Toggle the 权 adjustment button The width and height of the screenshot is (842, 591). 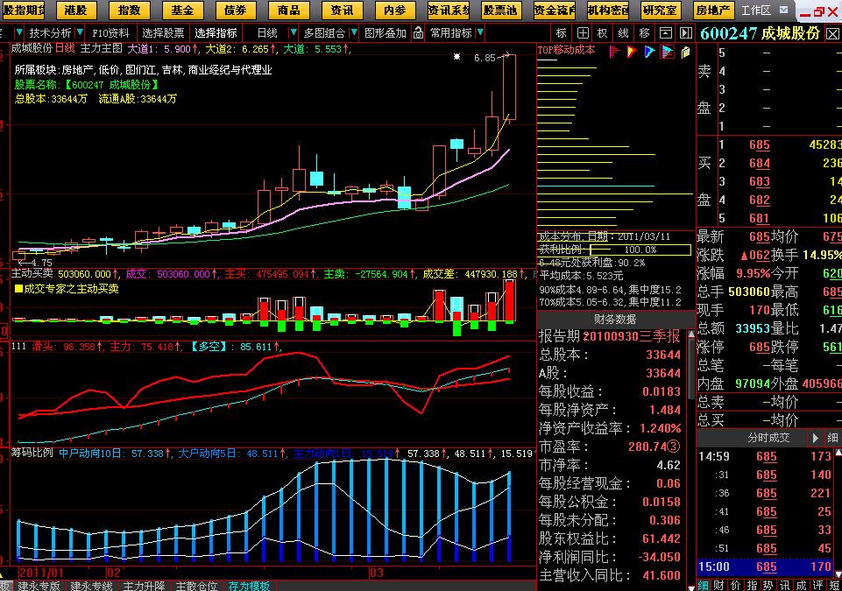click(603, 33)
